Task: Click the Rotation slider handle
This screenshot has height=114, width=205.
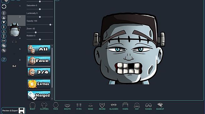Action: click(x=40, y=39)
